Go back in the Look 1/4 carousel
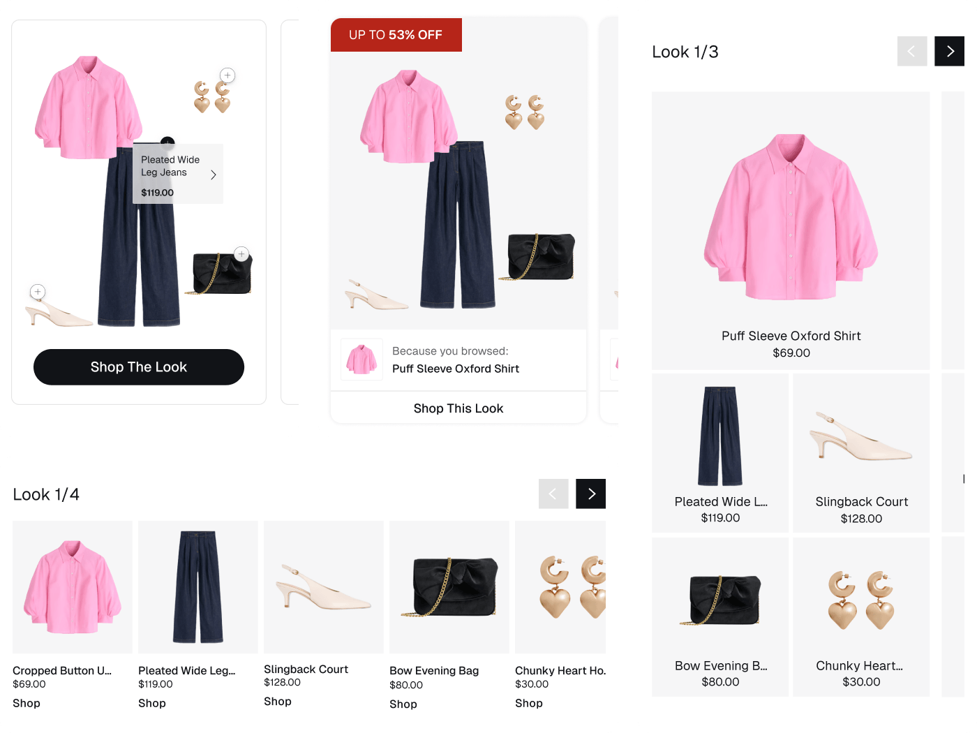Screen dimensions: 977x733 coord(553,494)
